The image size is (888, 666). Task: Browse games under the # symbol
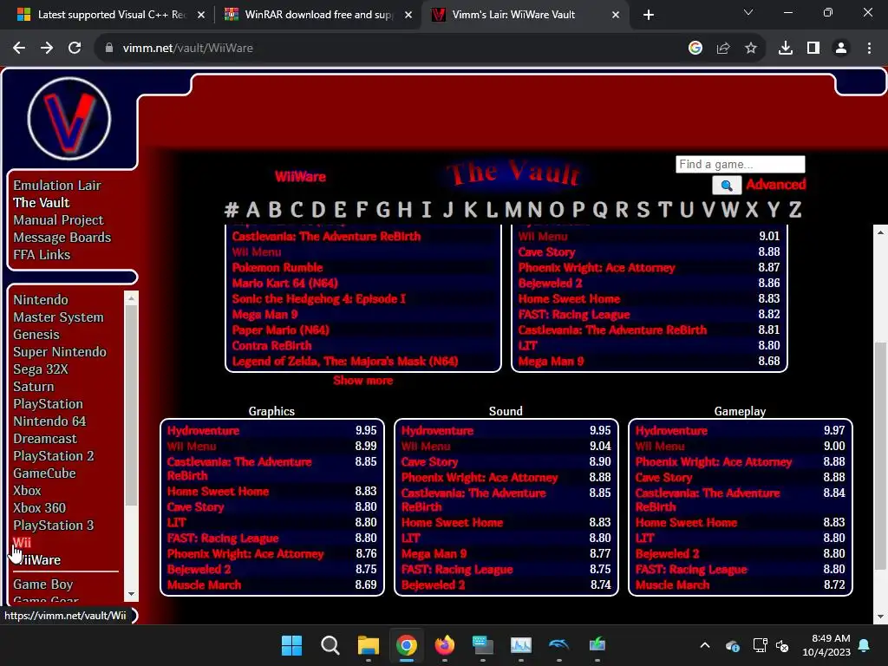pos(231,210)
